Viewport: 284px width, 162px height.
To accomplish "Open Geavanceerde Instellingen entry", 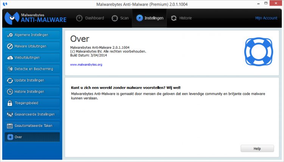I will click(x=32, y=114).
